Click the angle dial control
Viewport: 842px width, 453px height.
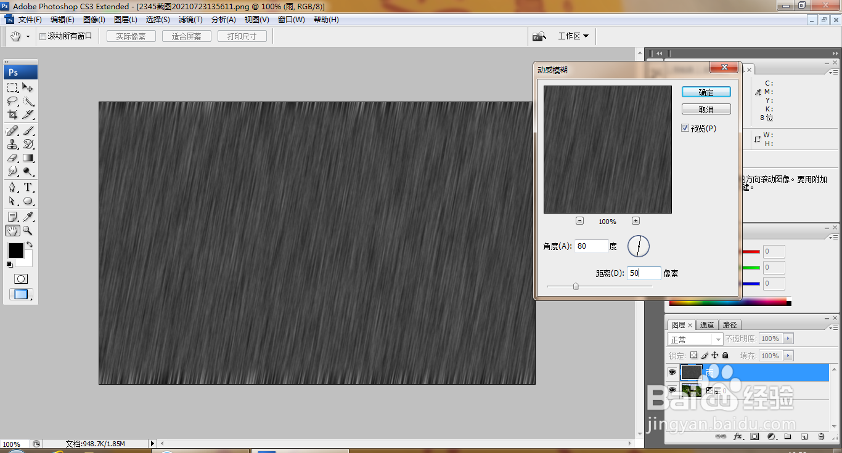coord(639,246)
